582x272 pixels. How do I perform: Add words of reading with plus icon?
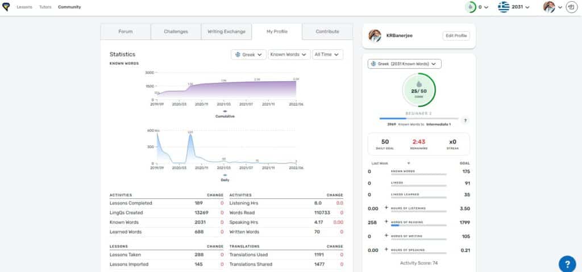[386, 222]
